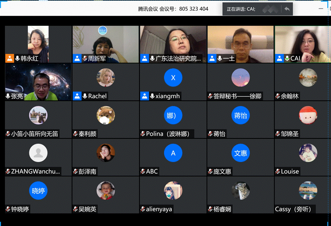Screen dimensions: 331x226
Task: Click the muted microphone icon beside Louise
Action: (x=278, y=171)
